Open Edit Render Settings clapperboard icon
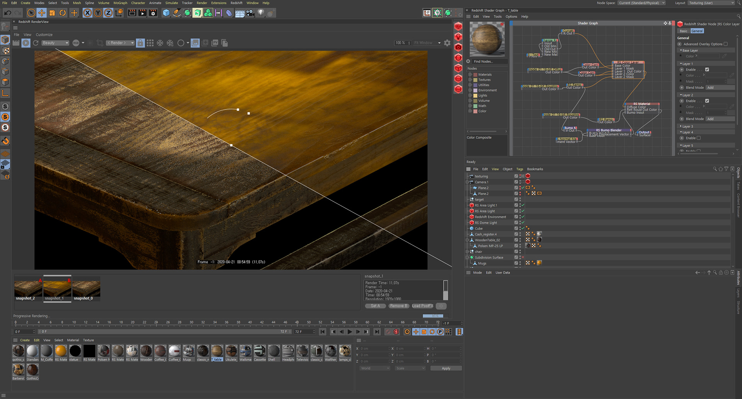The height and width of the screenshot is (399, 742). pos(153,13)
